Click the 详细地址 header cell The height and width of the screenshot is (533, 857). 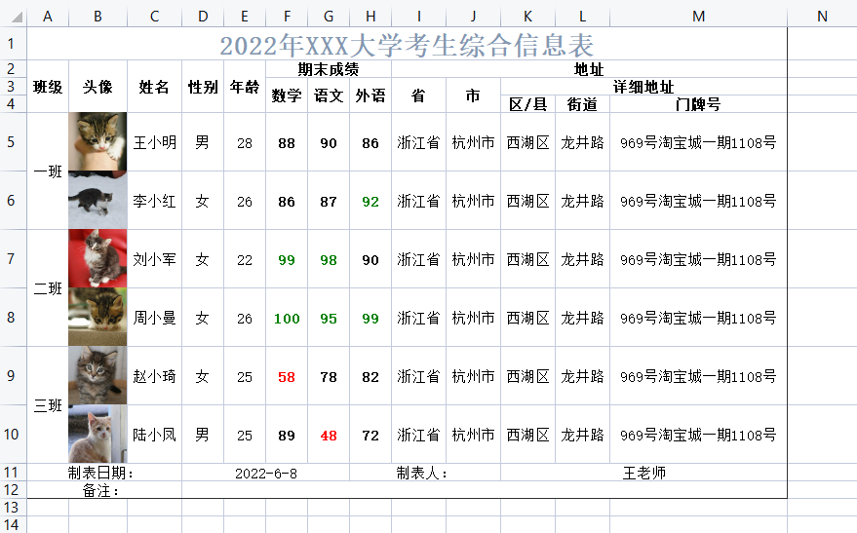(x=643, y=87)
